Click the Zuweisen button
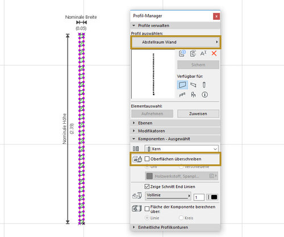Viewport: 284px width, 237px height. pyautogui.click(x=198, y=114)
